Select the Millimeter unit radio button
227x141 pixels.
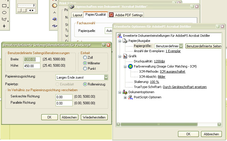coord(85,63)
